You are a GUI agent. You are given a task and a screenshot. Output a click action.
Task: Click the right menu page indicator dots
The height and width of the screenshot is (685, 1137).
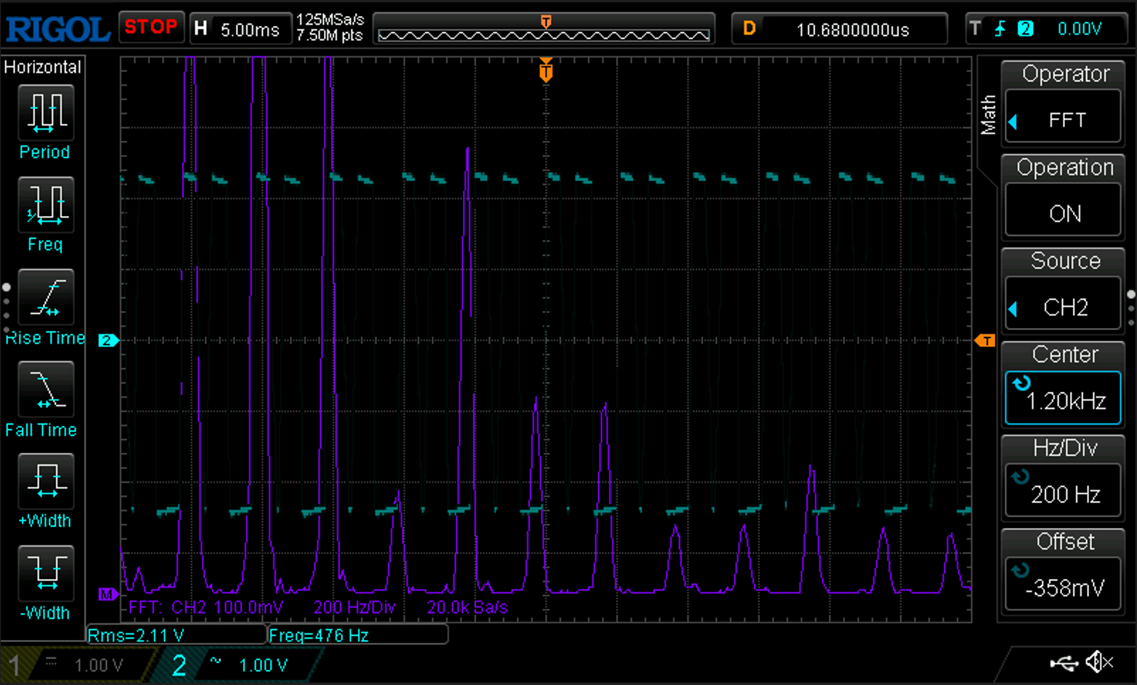point(1130,308)
